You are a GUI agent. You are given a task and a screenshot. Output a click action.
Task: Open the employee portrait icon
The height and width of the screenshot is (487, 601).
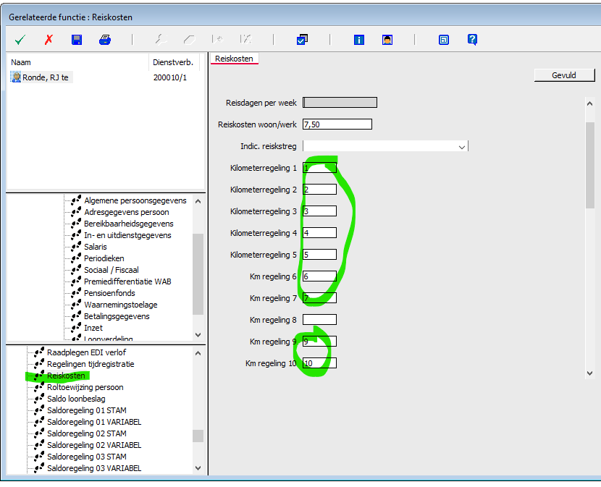click(387, 40)
